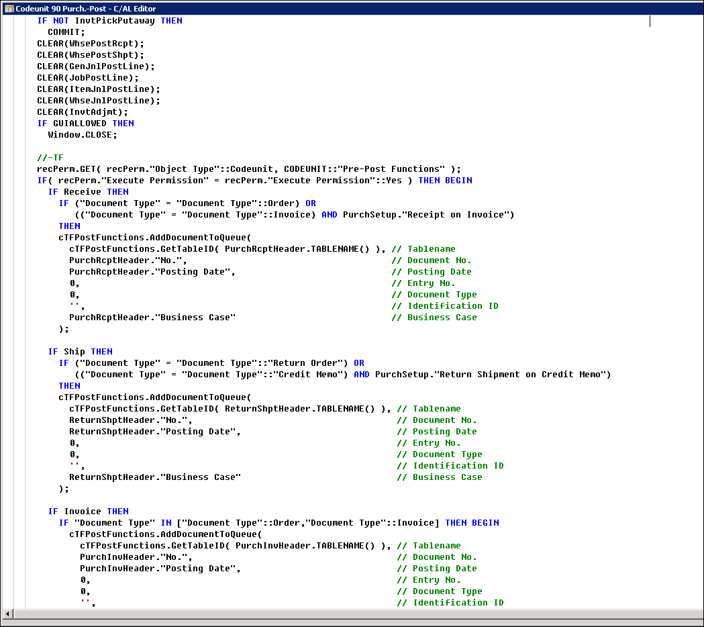Place cursor on the COMMIT statement
This screenshot has width=704, height=627.
point(67,32)
